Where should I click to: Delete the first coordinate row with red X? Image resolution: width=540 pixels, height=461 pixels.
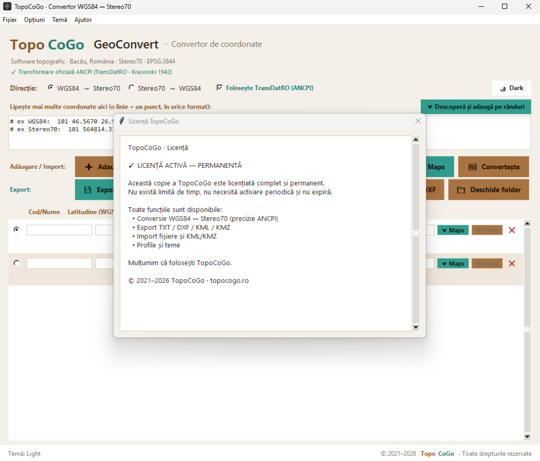tap(512, 230)
